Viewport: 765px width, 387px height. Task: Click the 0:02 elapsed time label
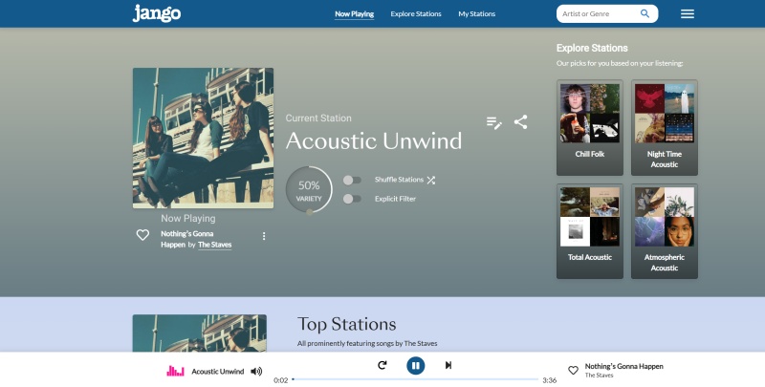click(280, 380)
